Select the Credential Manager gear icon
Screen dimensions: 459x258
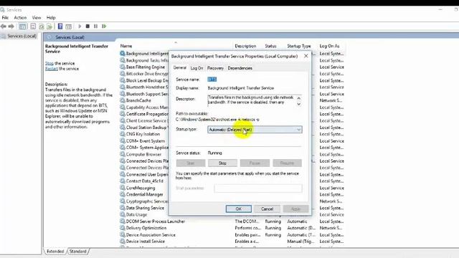123,194
